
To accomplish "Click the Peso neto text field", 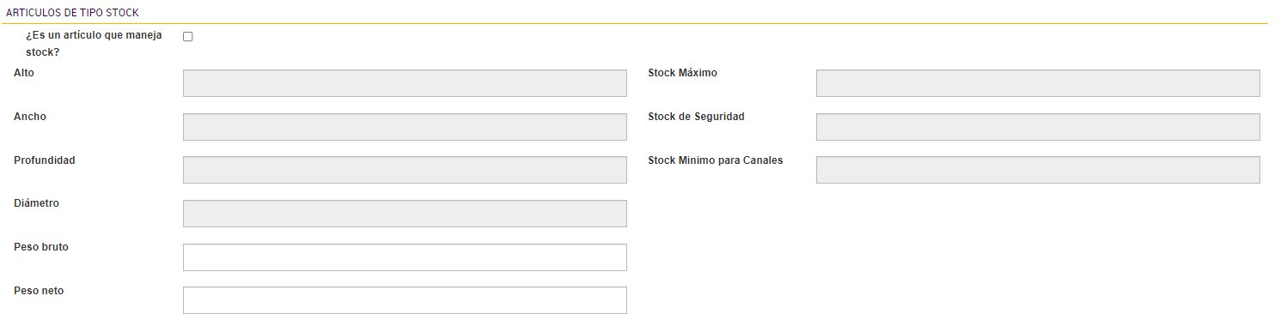I will [405, 300].
